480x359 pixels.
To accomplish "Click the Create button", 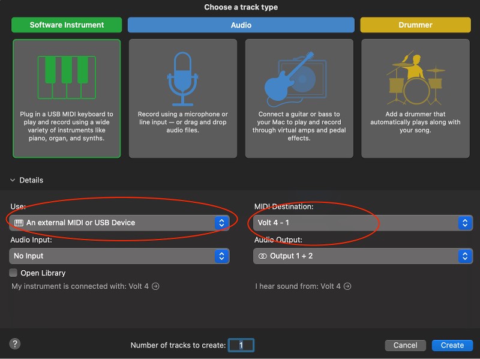I will click(x=452, y=345).
